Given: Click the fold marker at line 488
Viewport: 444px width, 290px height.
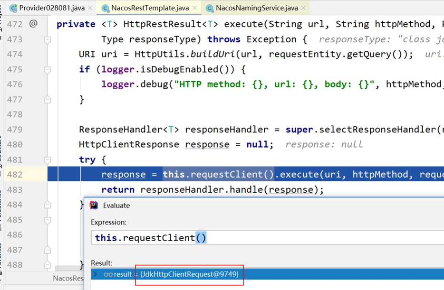Looking at the screenshot, I should [48, 265].
